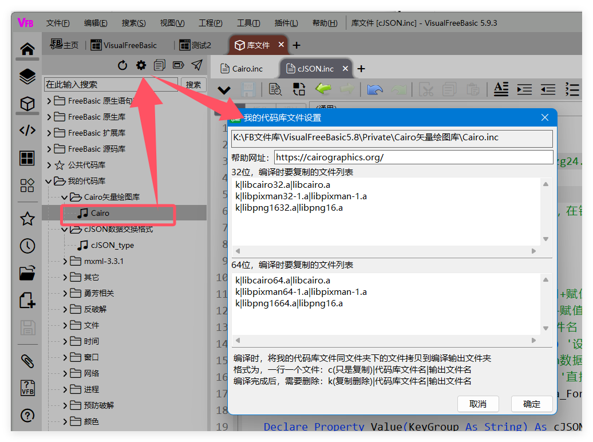Select the cJSON_type library item
Viewport: 593px width, 442px height.
pos(112,245)
